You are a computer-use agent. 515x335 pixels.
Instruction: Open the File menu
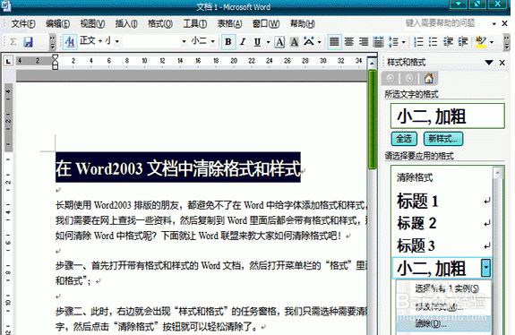coord(23,23)
